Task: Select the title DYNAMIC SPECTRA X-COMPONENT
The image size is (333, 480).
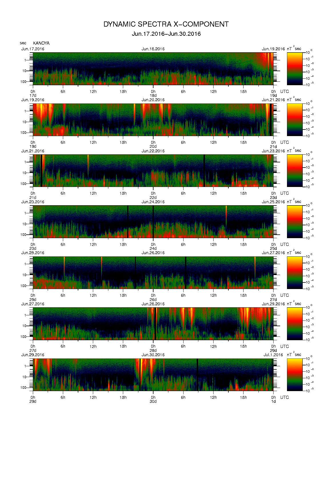Action: point(166,24)
